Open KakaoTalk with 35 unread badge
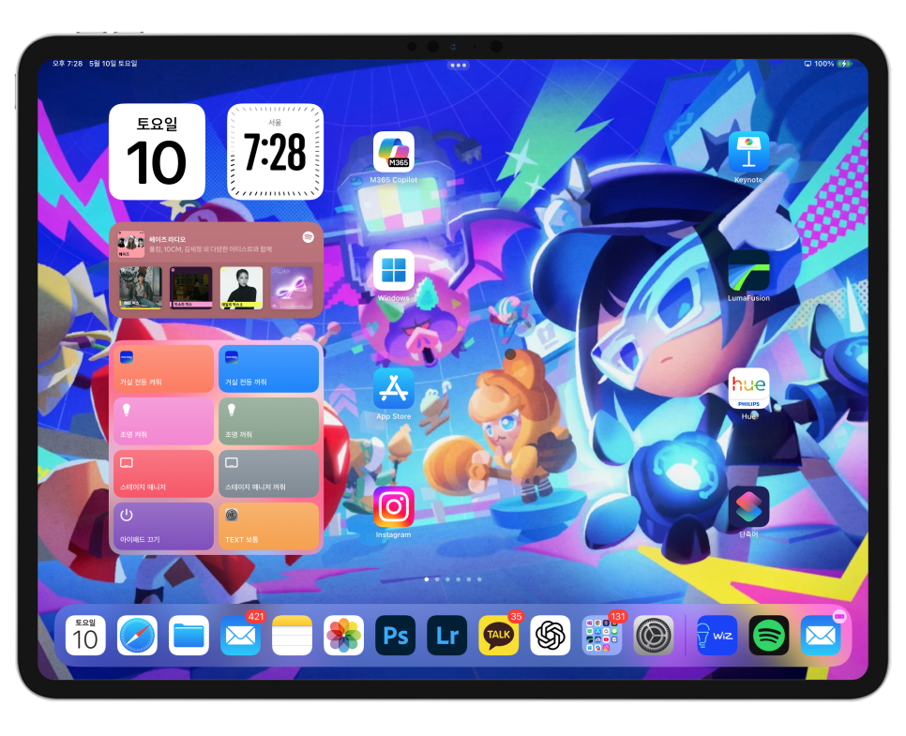906x736 pixels. click(x=499, y=636)
